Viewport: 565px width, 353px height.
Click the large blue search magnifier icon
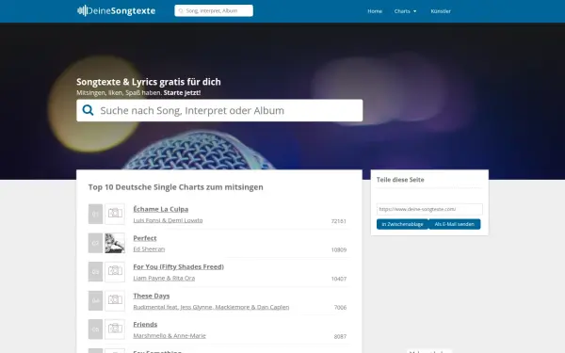pyautogui.click(x=88, y=110)
